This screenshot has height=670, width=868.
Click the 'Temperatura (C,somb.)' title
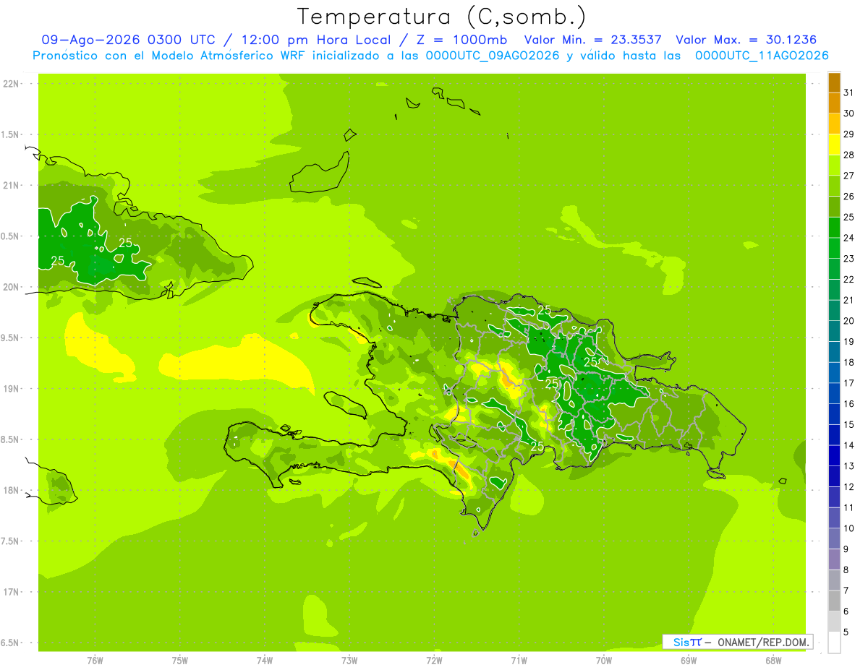[442, 17]
